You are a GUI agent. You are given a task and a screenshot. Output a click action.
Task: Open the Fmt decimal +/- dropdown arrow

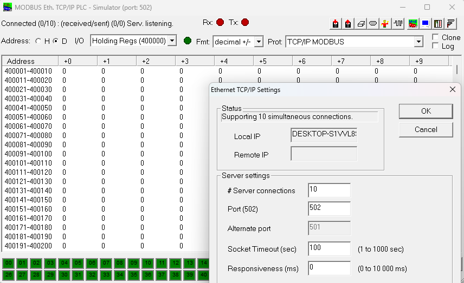pyautogui.click(x=259, y=42)
